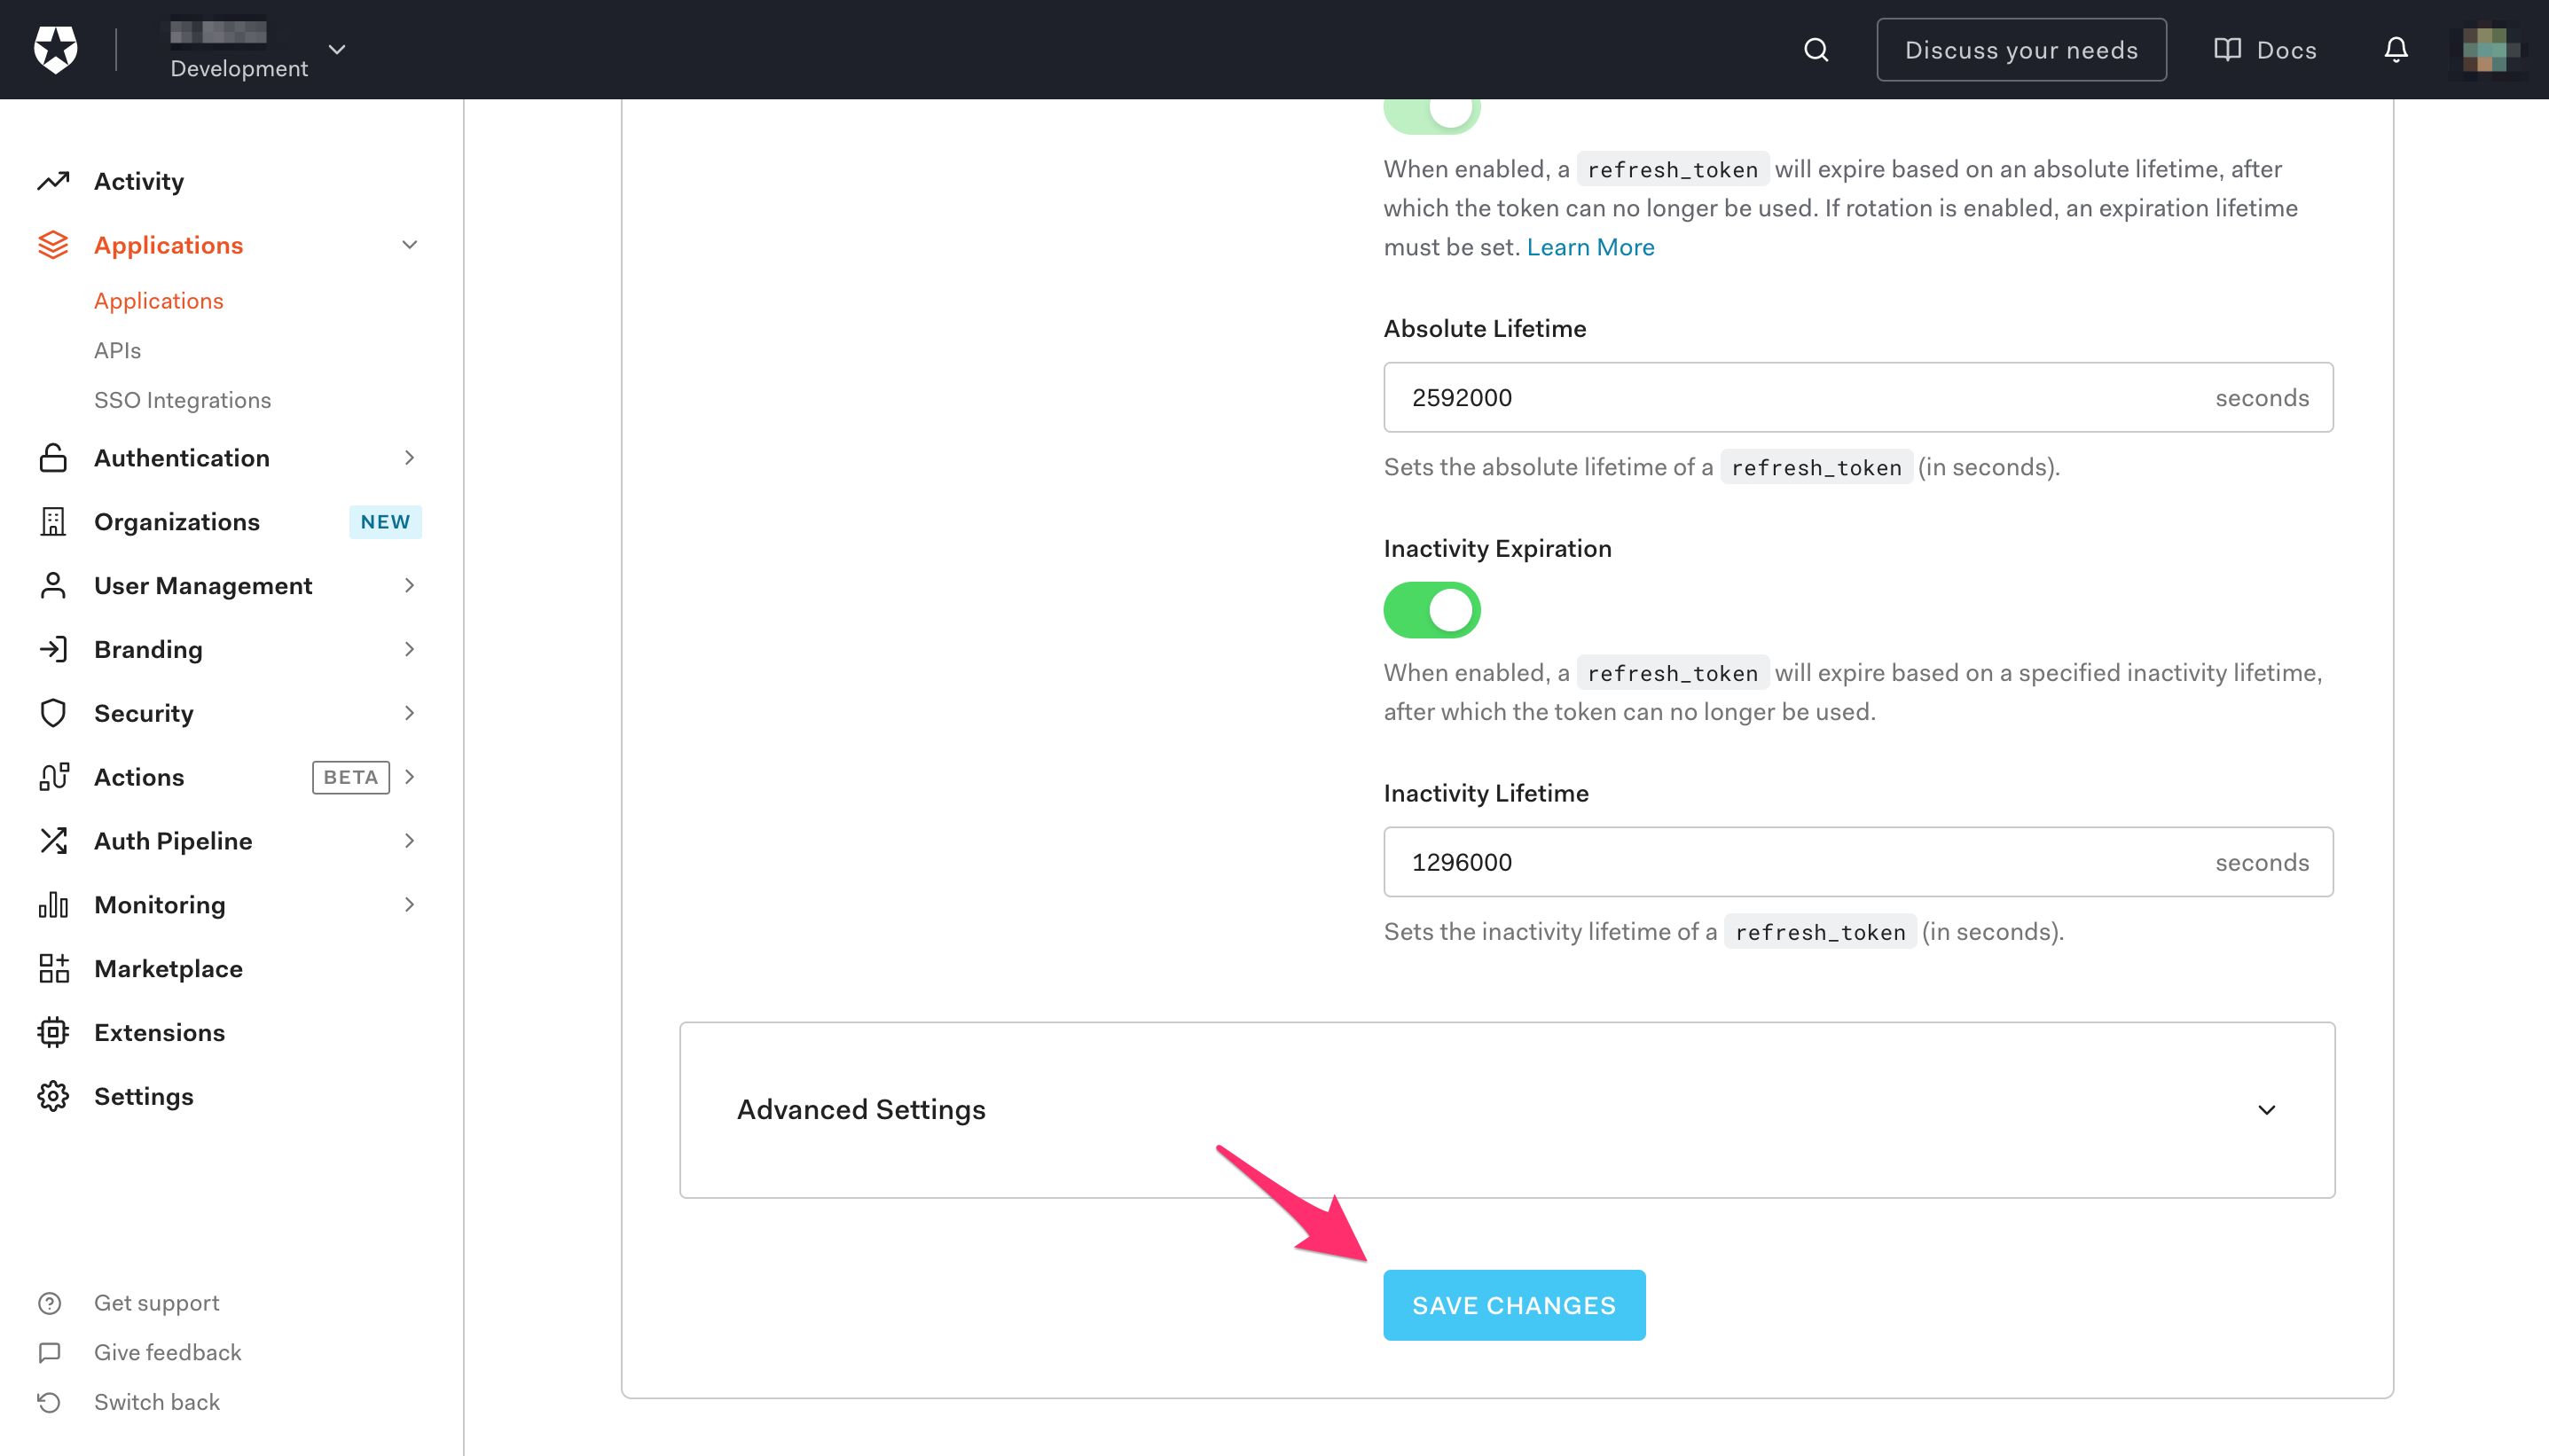Click the Save Changes button
Screen dimensions: 2549x1456
click(x=1513, y=1305)
